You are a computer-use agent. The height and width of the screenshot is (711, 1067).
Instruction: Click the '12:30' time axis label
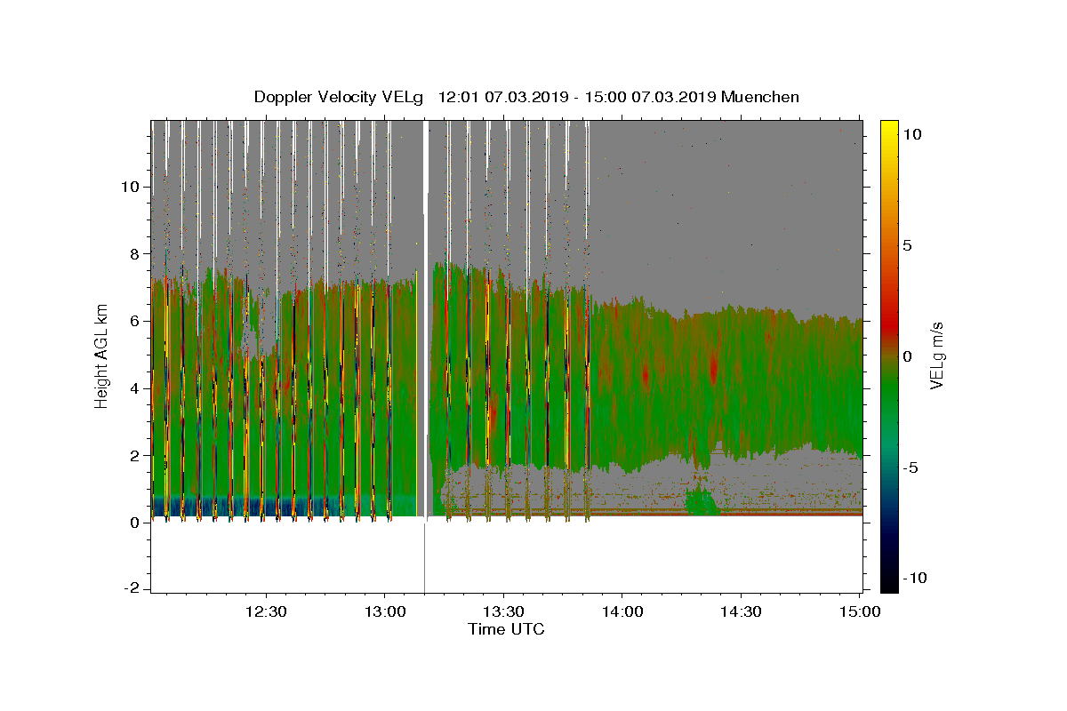click(265, 611)
